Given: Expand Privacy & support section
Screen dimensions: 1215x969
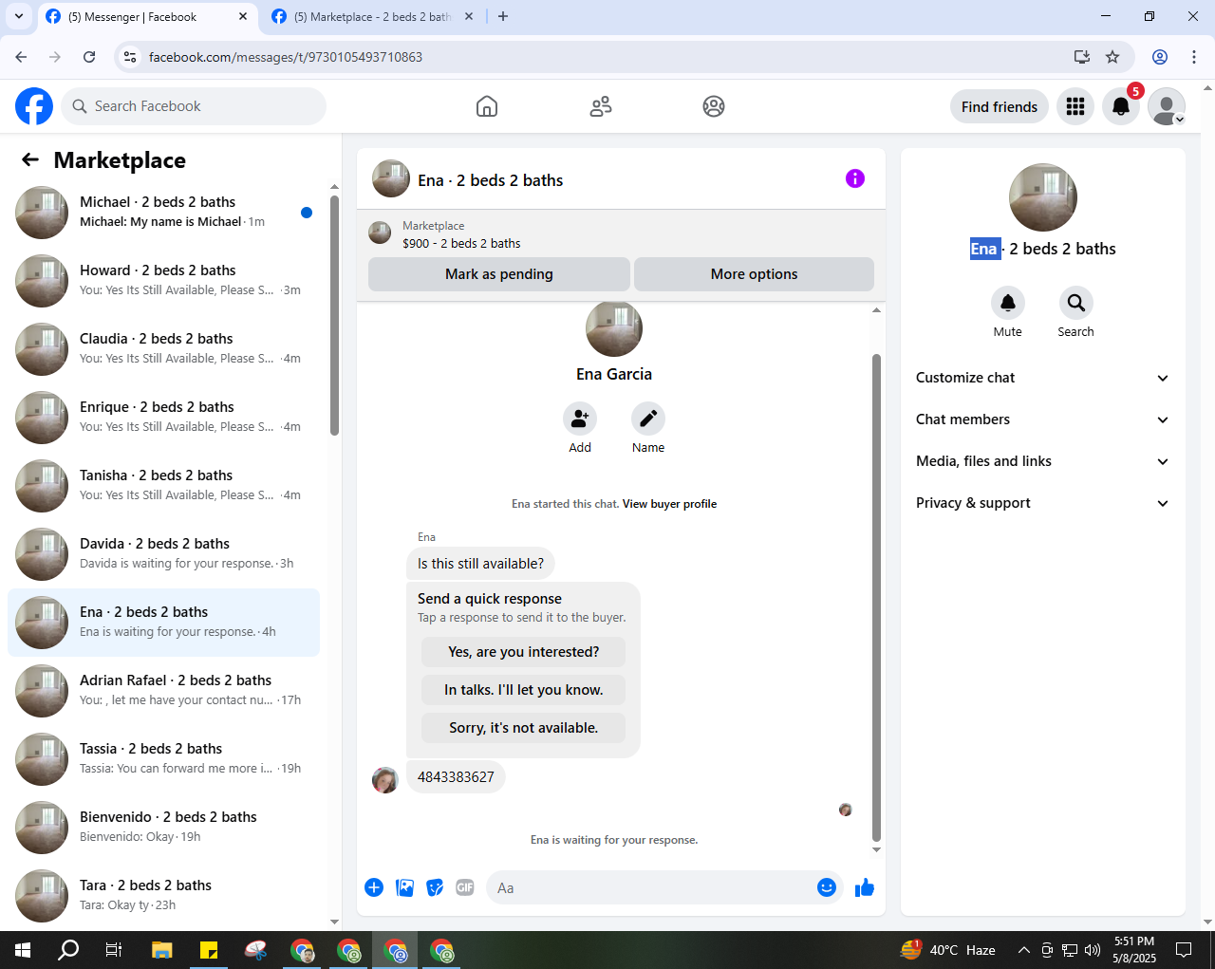Looking at the screenshot, I should tap(1042, 503).
